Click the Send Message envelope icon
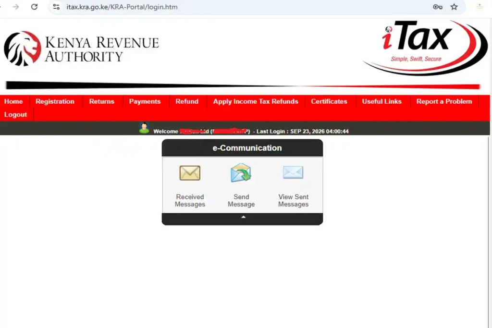This screenshot has height=328, width=492. click(241, 172)
